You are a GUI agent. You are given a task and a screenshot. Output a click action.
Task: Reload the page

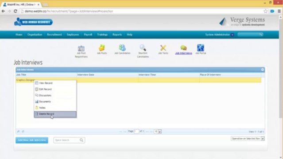[x=16, y=11]
